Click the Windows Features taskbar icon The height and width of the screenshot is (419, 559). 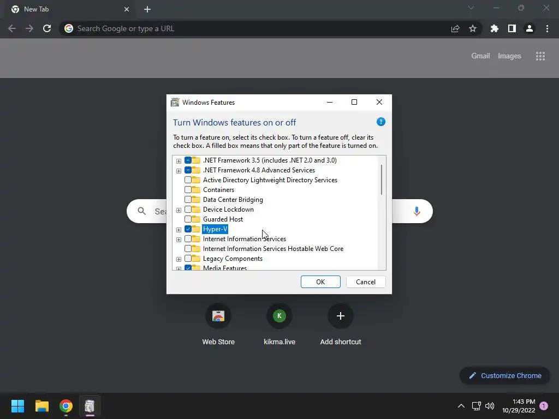click(90, 406)
